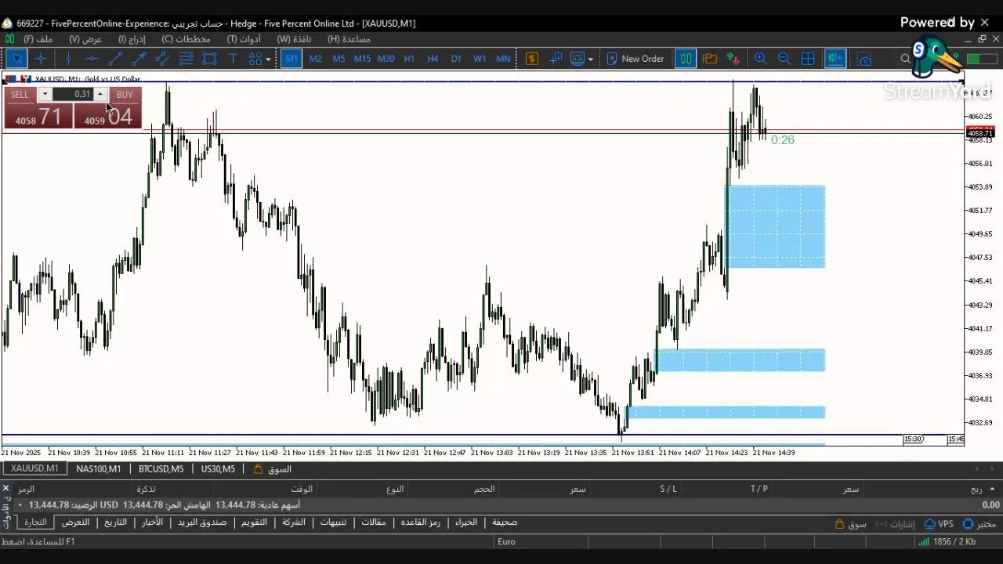Tile chart windows grid icon
Screen dimensions: 1003x564
(x=808, y=59)
